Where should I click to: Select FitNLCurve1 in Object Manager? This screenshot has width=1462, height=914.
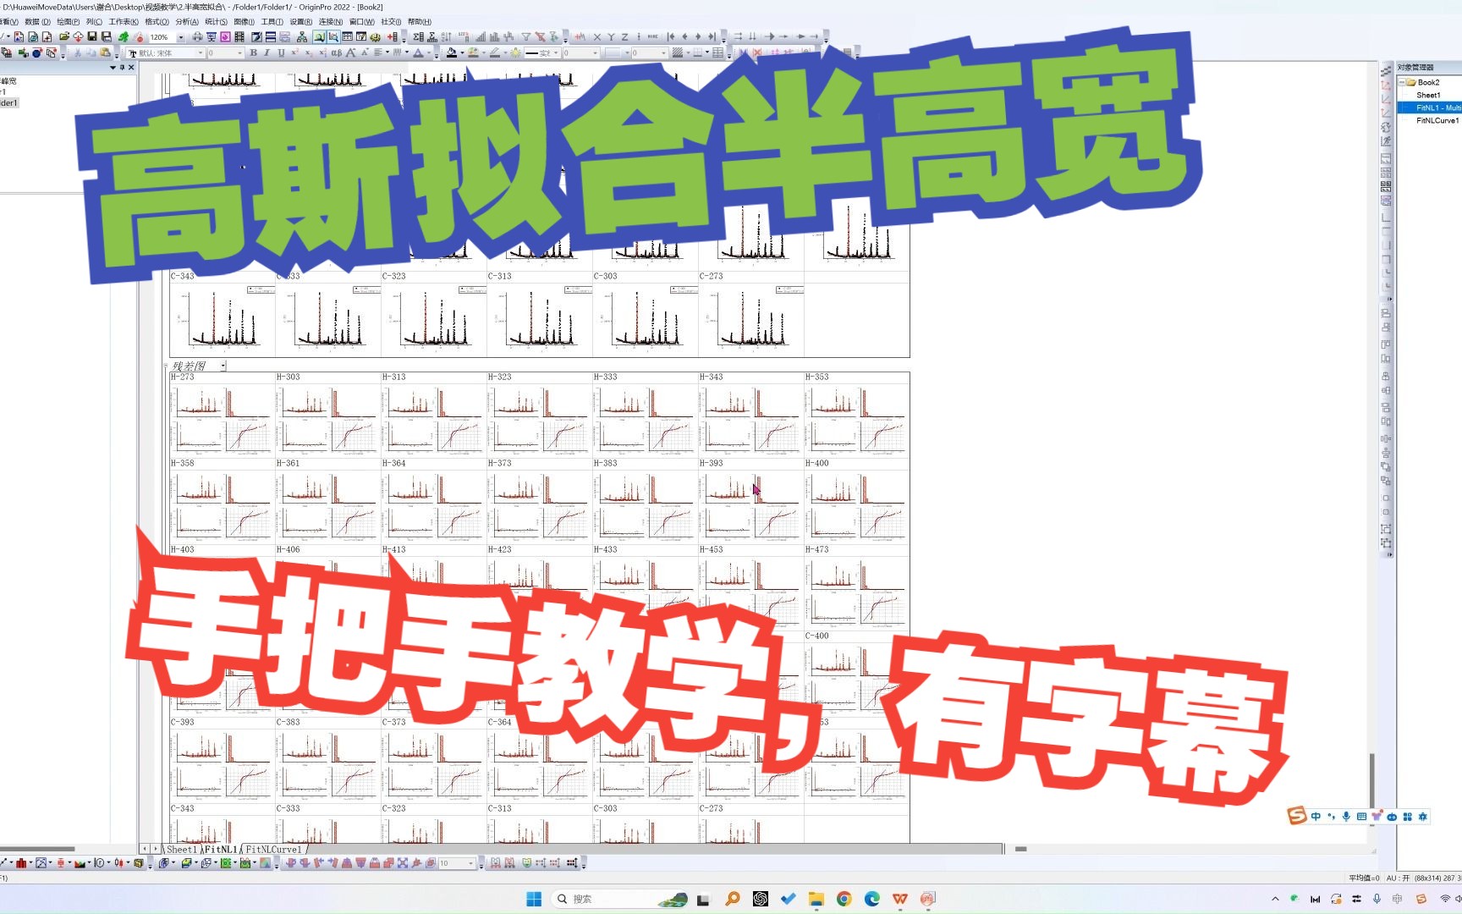(1437, 120)
